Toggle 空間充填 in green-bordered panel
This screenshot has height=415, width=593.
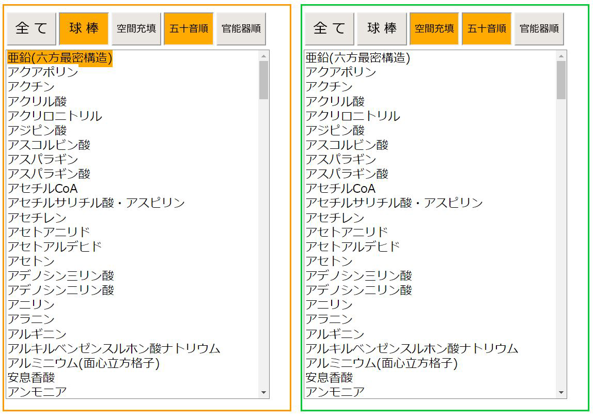pos(434,28)
